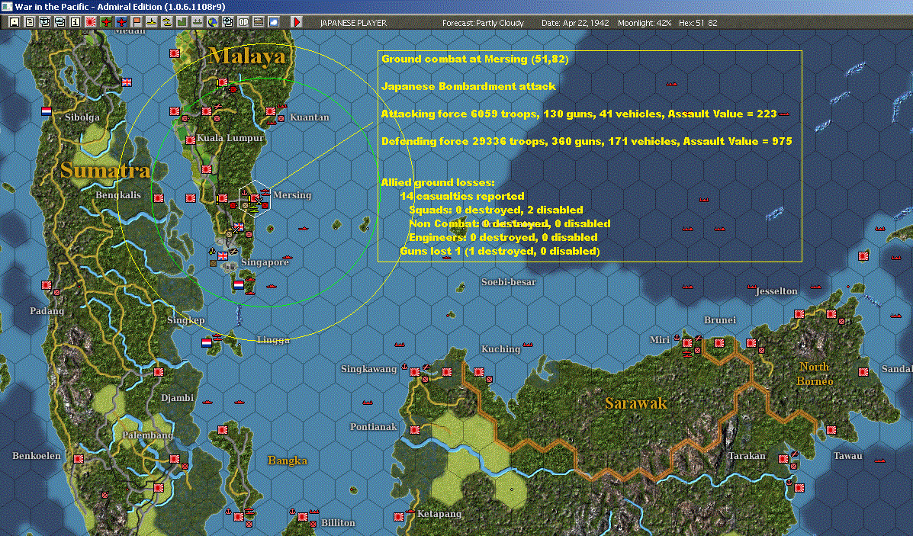Click the 'Sumatra' region label
Viewport: 913px width, 536px height.
(104, 170)
